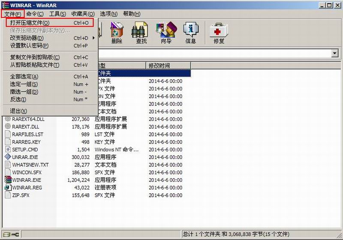Select the WHATSNEW.TXT file name
This screenshot has width=343, height=240.
tap(30, 165)
